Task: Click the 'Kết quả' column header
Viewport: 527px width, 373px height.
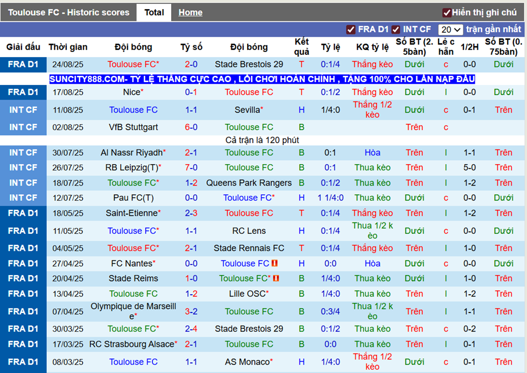Action: click(x=301, y=46)
